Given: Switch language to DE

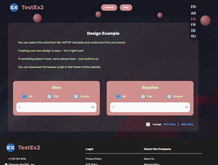Looking at the screenshot, I should tap(194, 30).
